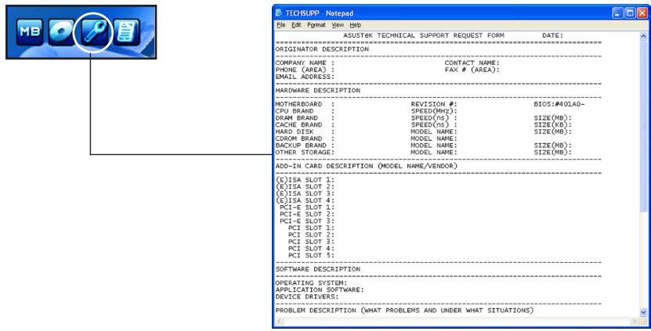Click the 'PCI-E SLOT 3:' line

coord(307,221)
